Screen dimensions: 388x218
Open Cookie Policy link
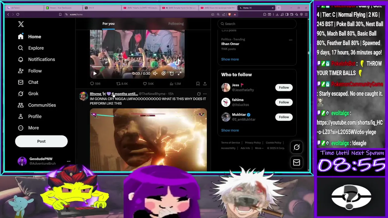(273, 143)
